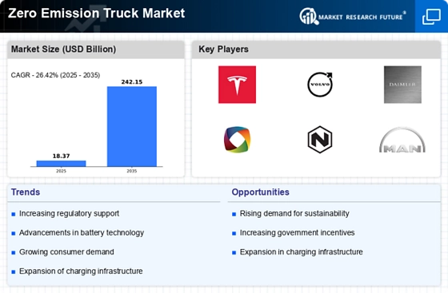Click Expansion of charging infrastructure trend

[81, 271]
